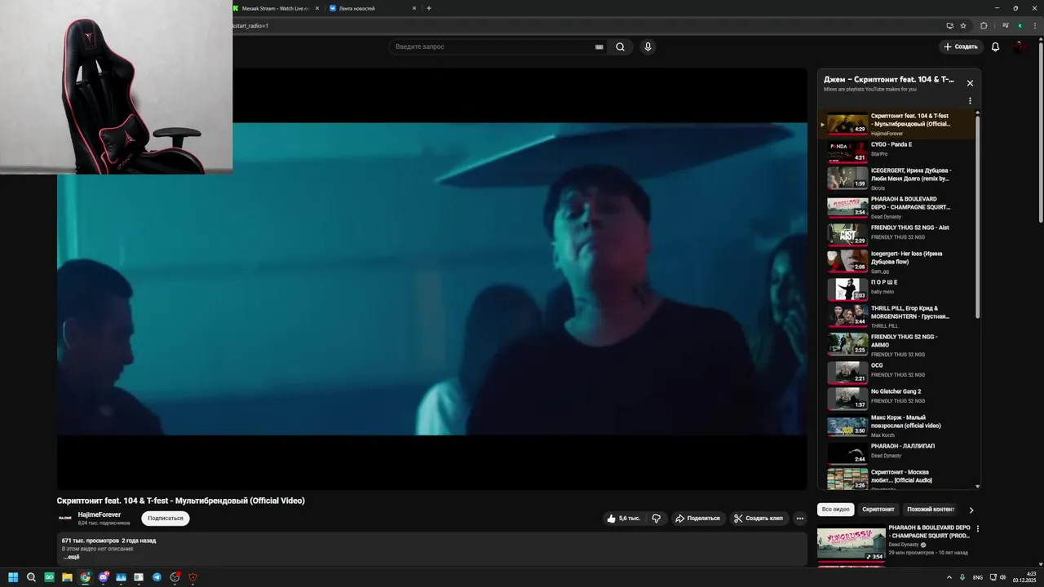Click the page vertical scrollbar

point(1041,130)
